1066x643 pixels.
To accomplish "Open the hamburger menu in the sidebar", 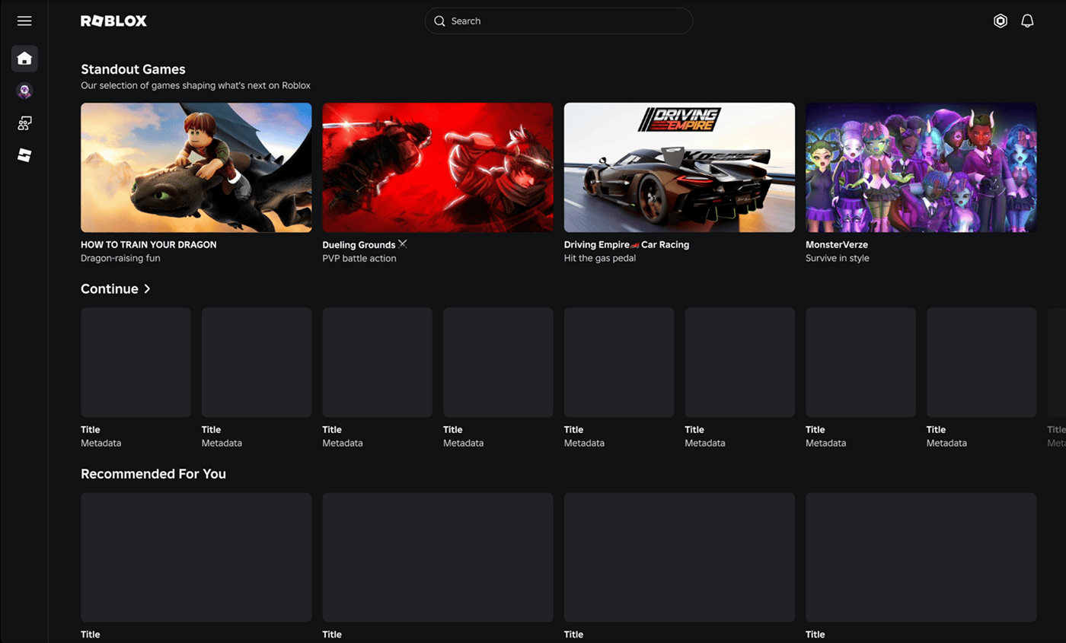I will [x=24, y=21].
